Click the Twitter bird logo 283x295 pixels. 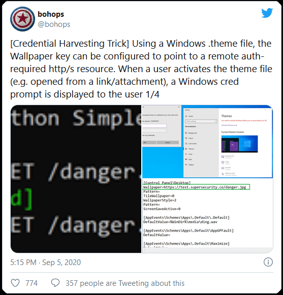pos(267,13)
